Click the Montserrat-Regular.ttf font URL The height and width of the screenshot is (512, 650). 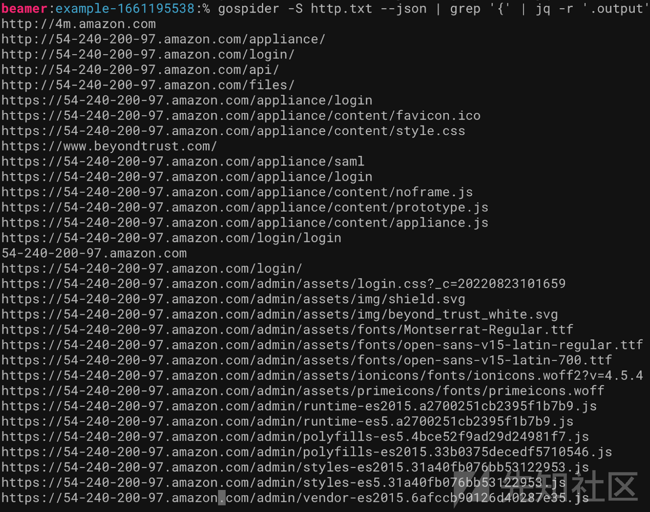[x=287, y=330]
